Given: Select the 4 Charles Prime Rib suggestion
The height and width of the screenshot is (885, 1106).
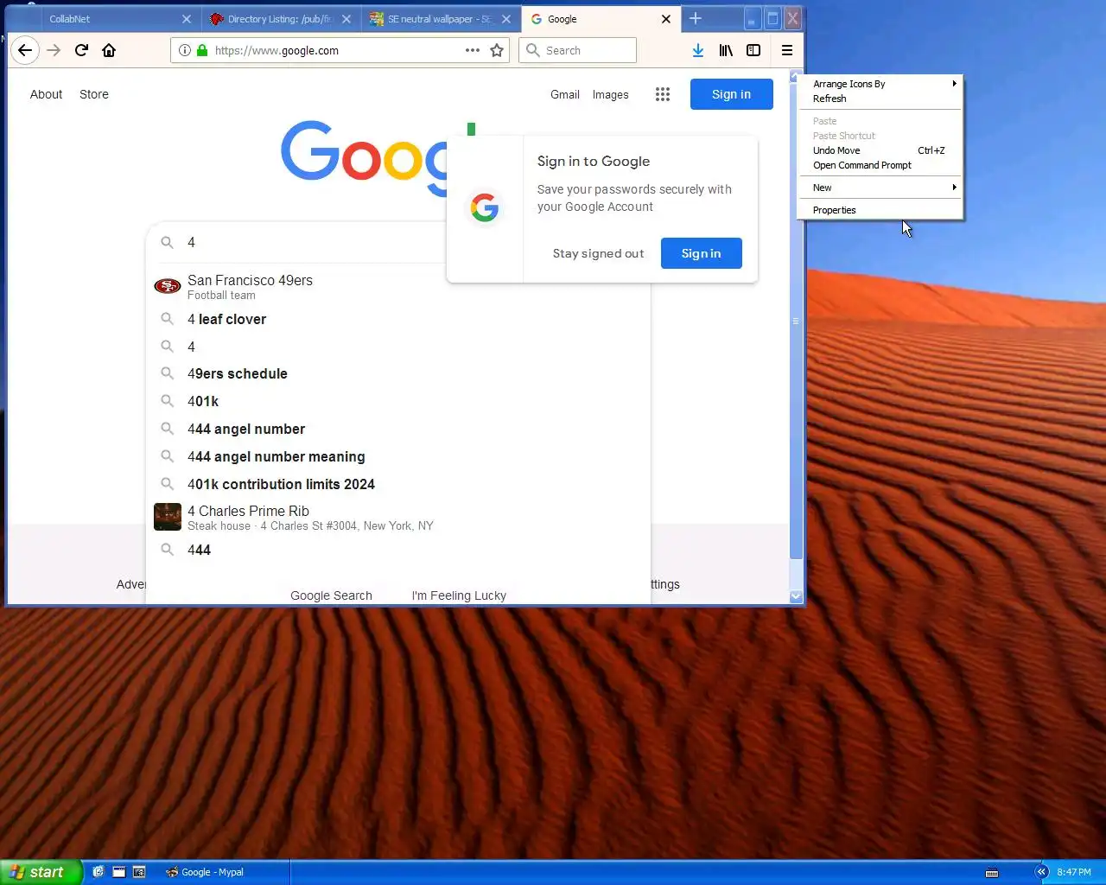Looking at the screenshot, I should (x=398, y=517).
